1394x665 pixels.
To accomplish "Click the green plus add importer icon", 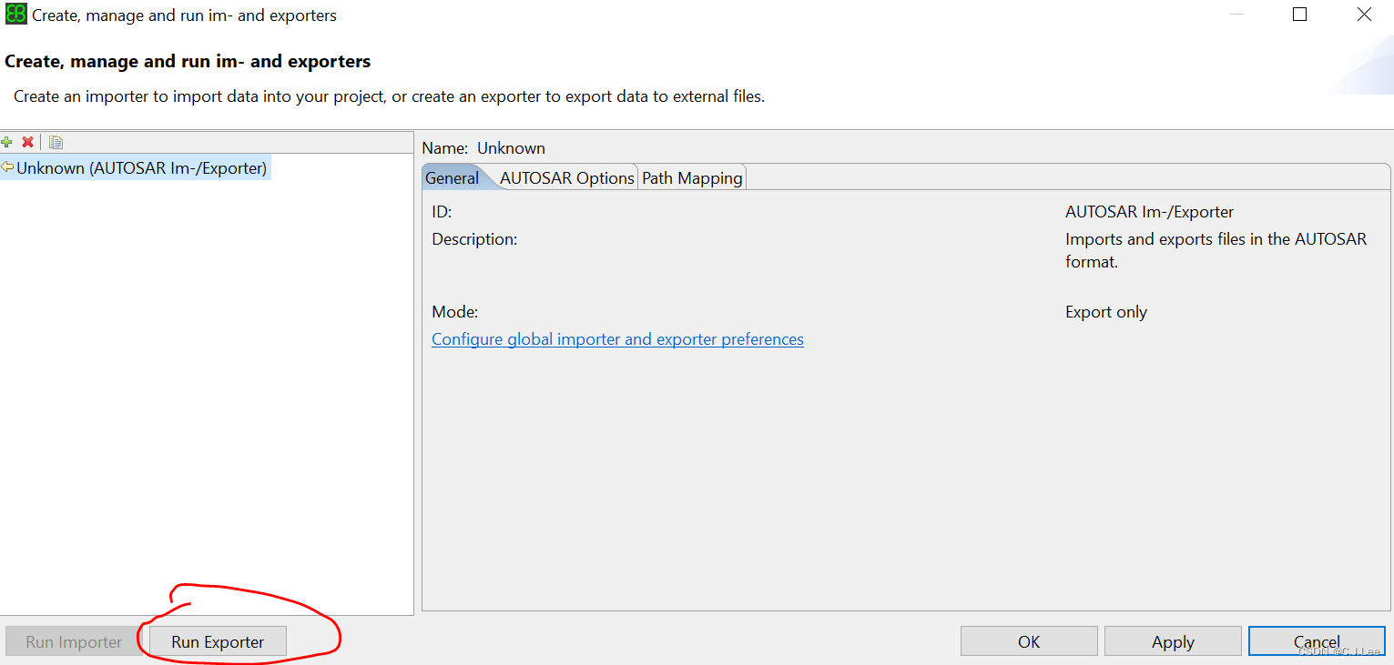I will (x=7, y=142).
